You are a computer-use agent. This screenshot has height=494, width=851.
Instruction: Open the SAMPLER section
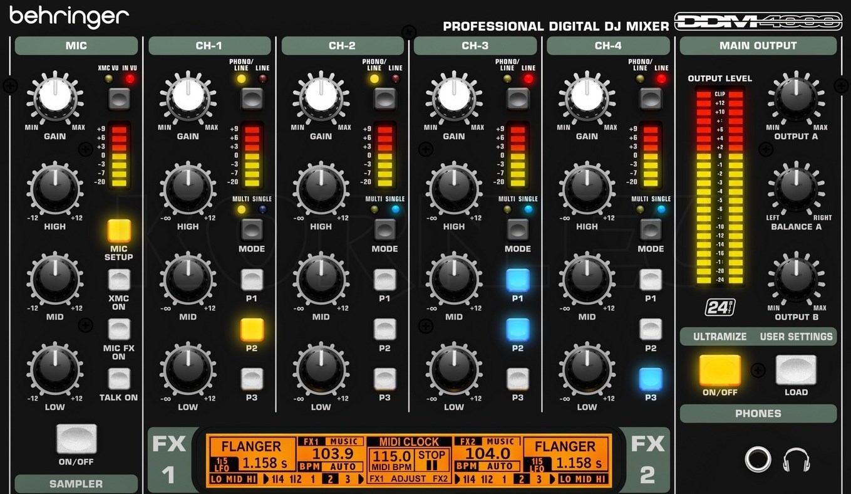click(x=75, y=484)
